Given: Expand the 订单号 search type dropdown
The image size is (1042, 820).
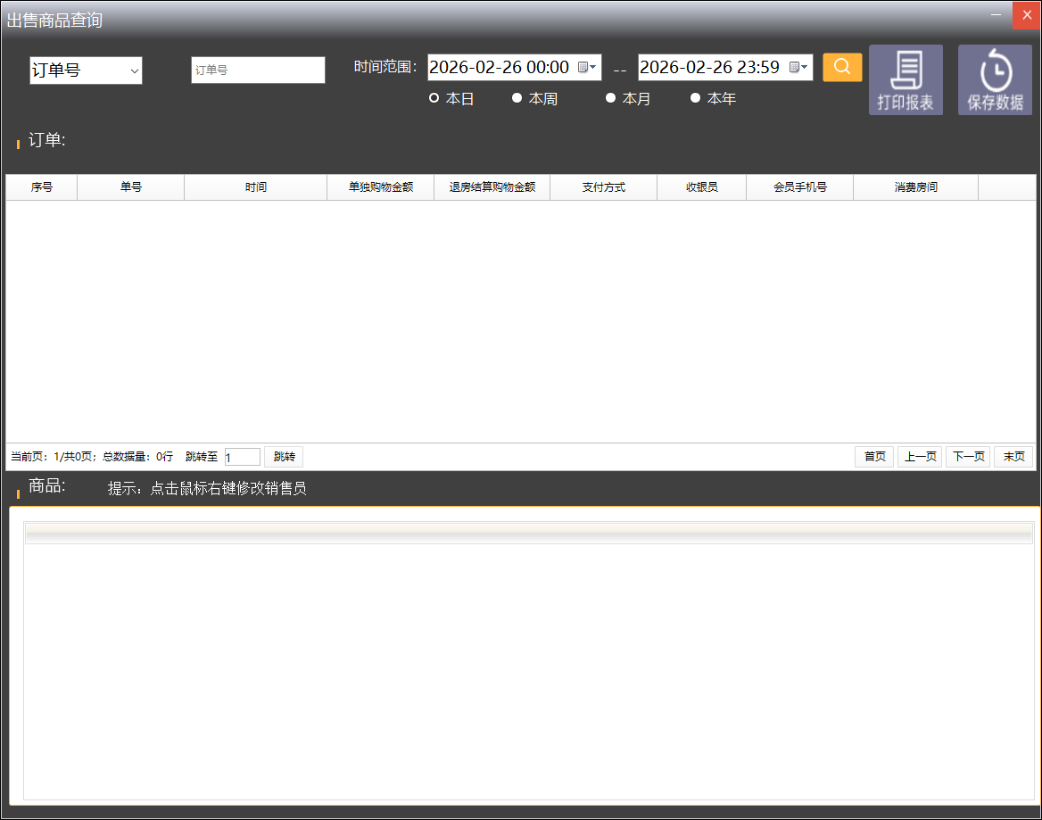Looking at the screenshot, I should [x=87, y=70].
